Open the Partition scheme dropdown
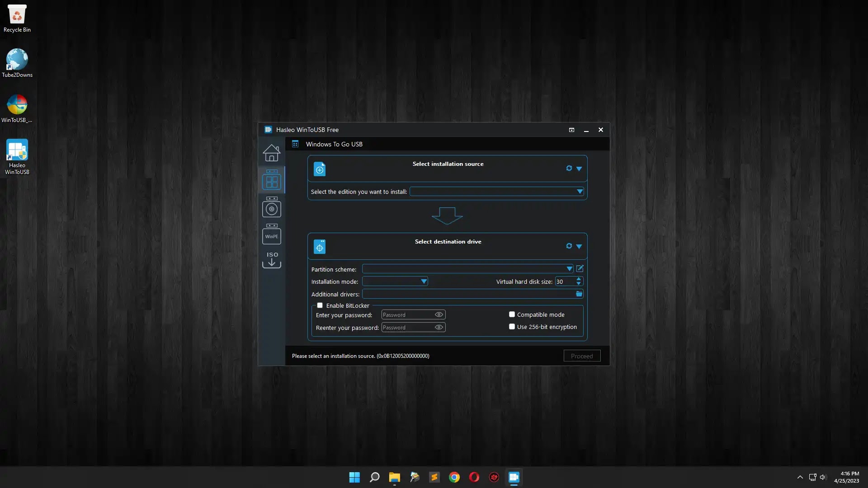The height and width of the screenshot is (488, 868). tap(569, 269)
